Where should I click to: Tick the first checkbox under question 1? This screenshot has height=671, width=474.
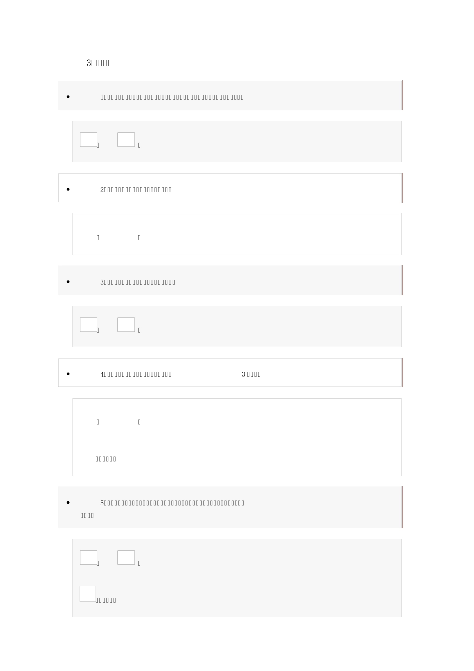coord(89,139)
